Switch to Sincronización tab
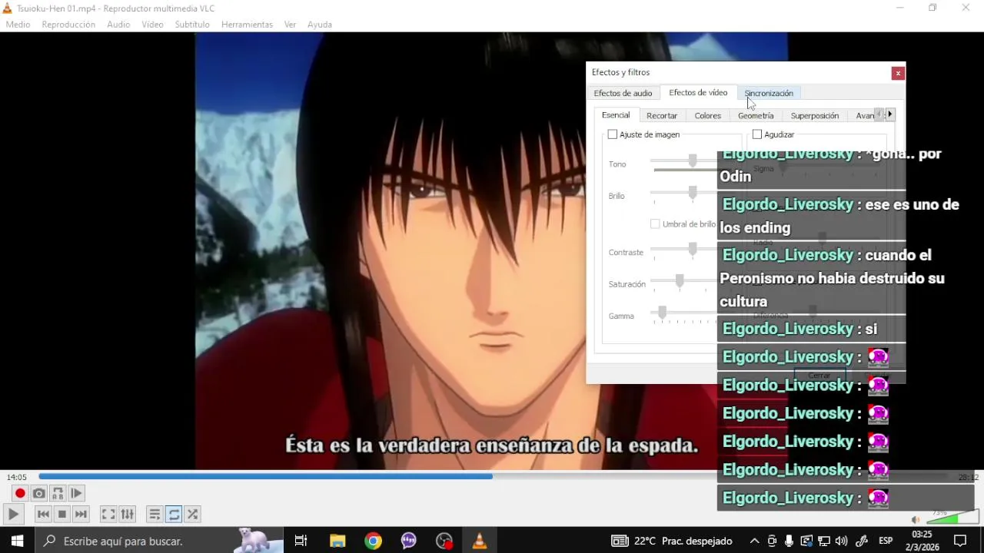The width and height of the screenshot is (984, 553). pyautogui.click(x=769, y=93)
